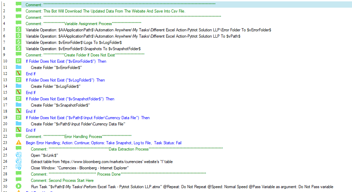Select the Extract table from bloomberg.com line
352x192 pixels.
[x=102, y=162]
